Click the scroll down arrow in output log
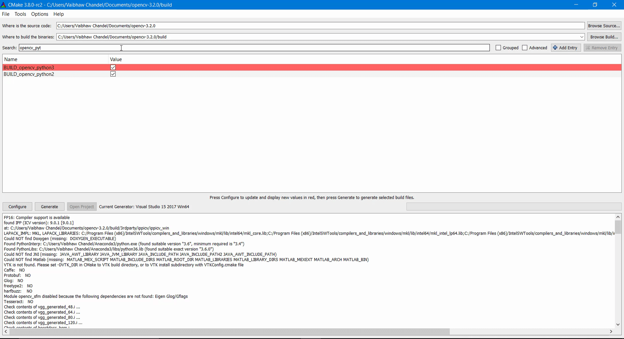Screen dimensions: 624x339 618,324
